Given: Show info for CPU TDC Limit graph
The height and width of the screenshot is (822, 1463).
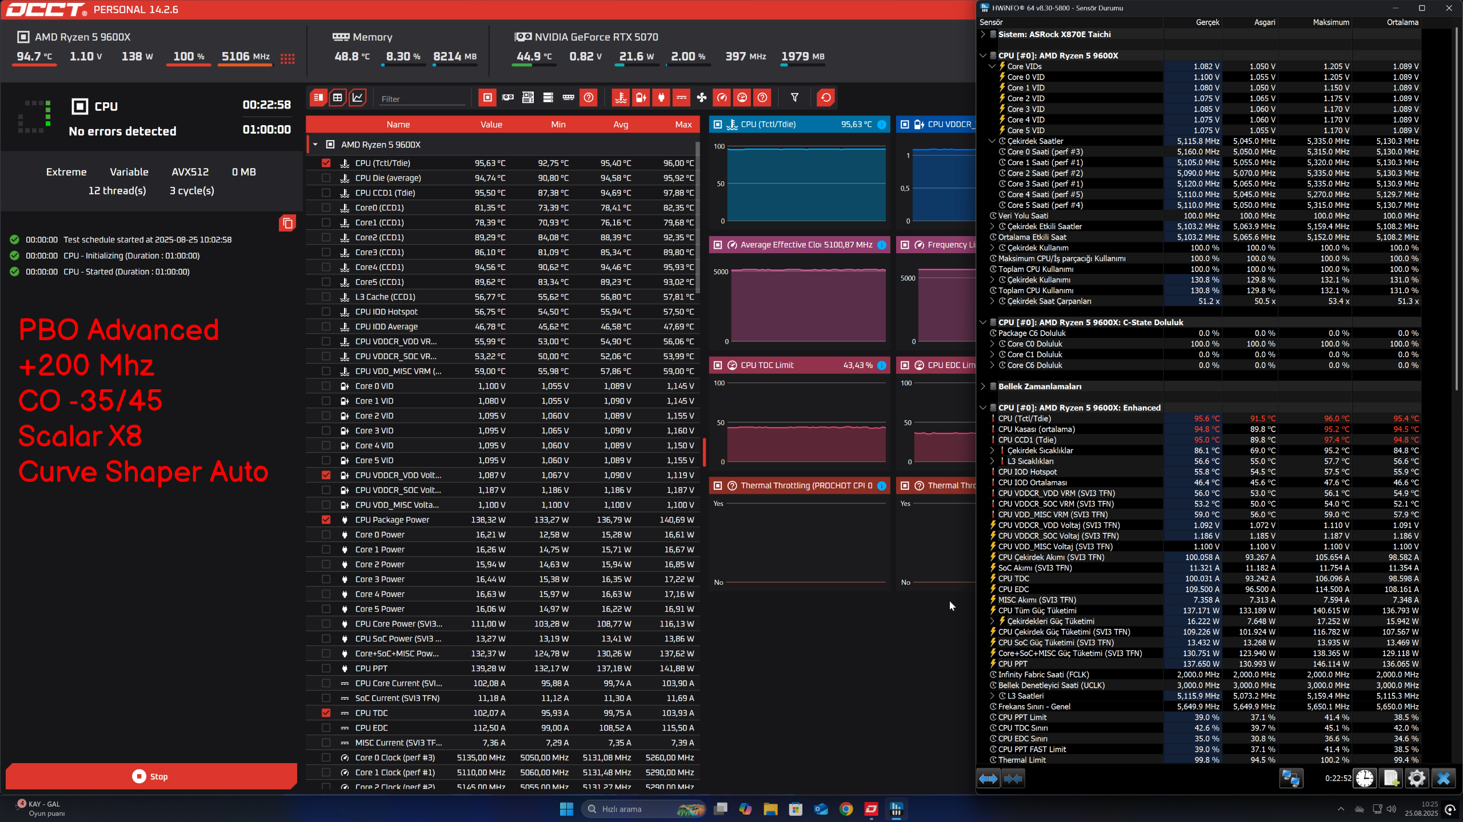Looking at the screenshot, I should 882,365.
